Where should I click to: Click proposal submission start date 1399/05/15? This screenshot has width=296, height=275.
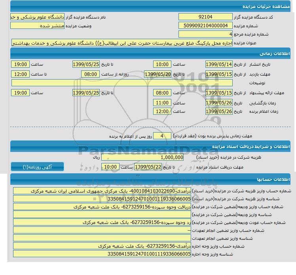[x=219, y=93]
